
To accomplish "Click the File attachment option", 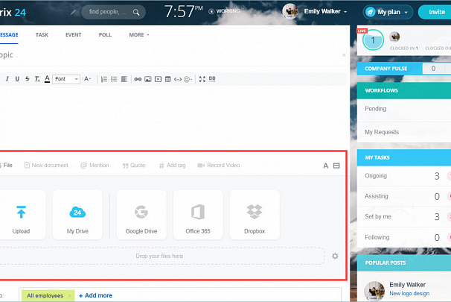I will tap(7, 166).
